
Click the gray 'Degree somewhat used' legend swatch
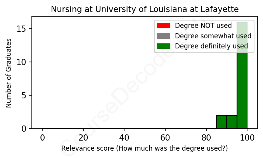(x=163, y=36)
